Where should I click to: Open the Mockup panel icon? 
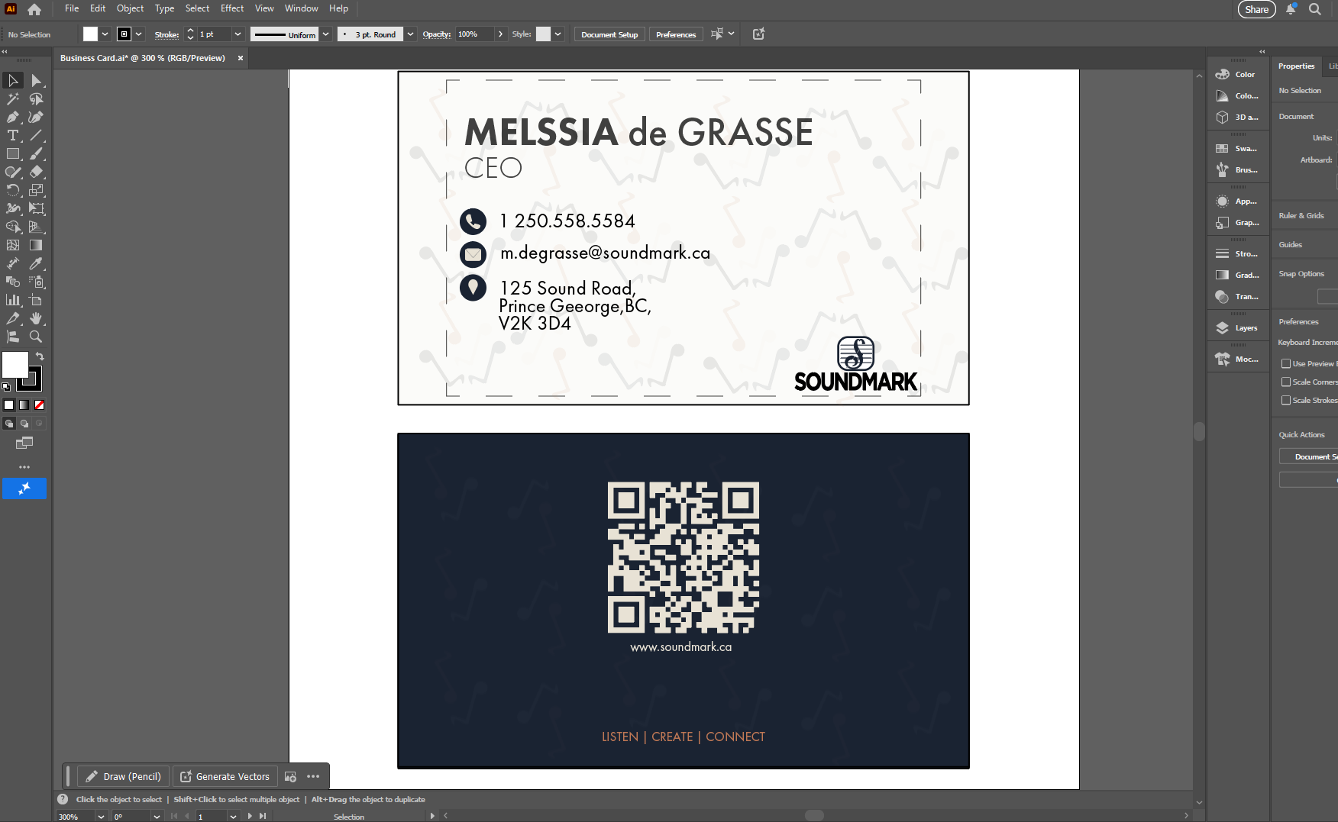[1222, 359]
